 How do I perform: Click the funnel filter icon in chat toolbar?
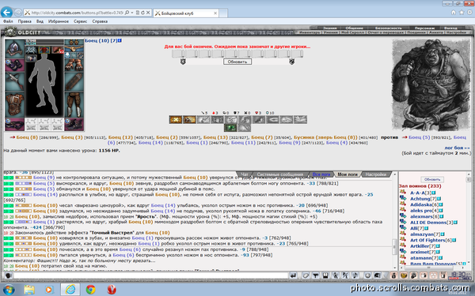[x=316, y=275]
